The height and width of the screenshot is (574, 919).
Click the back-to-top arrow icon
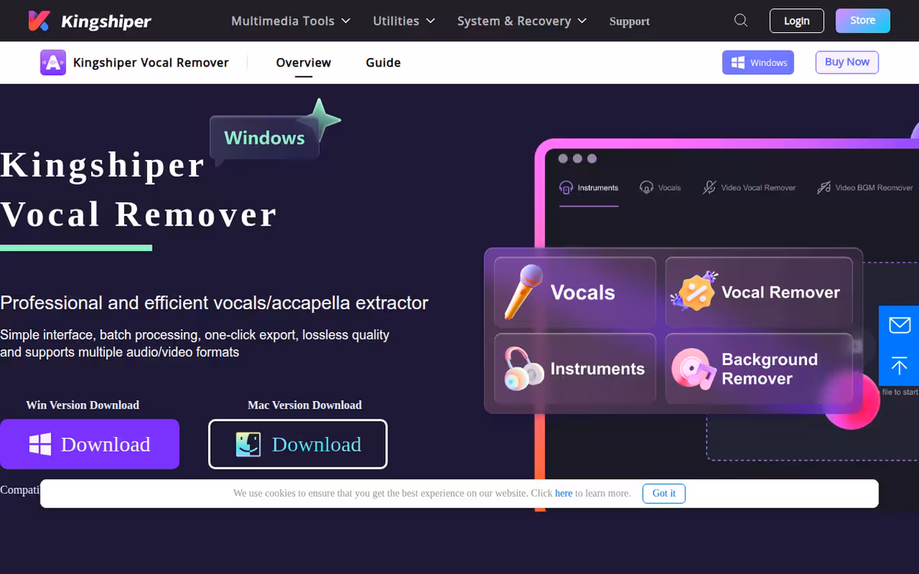(899, 366)
